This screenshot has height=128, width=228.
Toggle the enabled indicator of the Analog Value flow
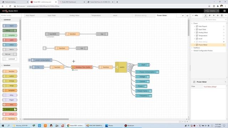[224, 32]
